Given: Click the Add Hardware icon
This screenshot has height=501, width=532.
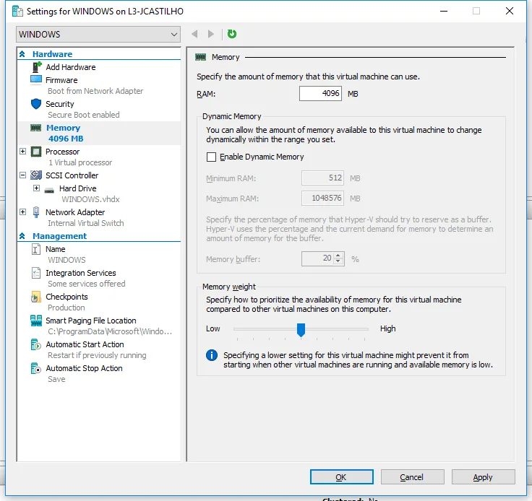Looking at the screenshot, I should click(37, 67).
